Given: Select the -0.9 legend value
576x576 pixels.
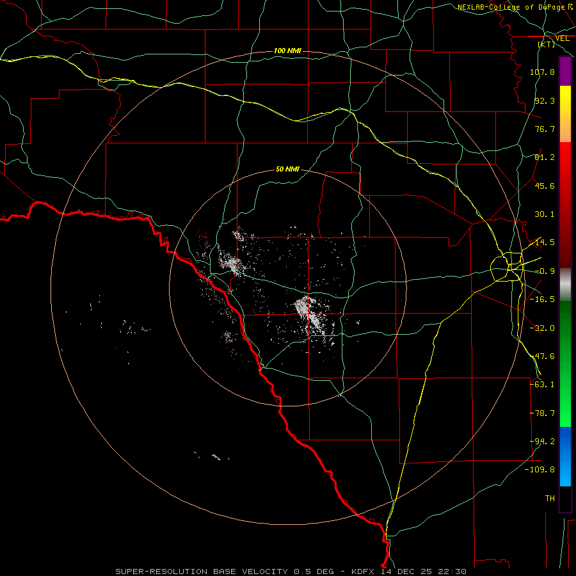Looking at the screenshot, I should click(545, 271).
